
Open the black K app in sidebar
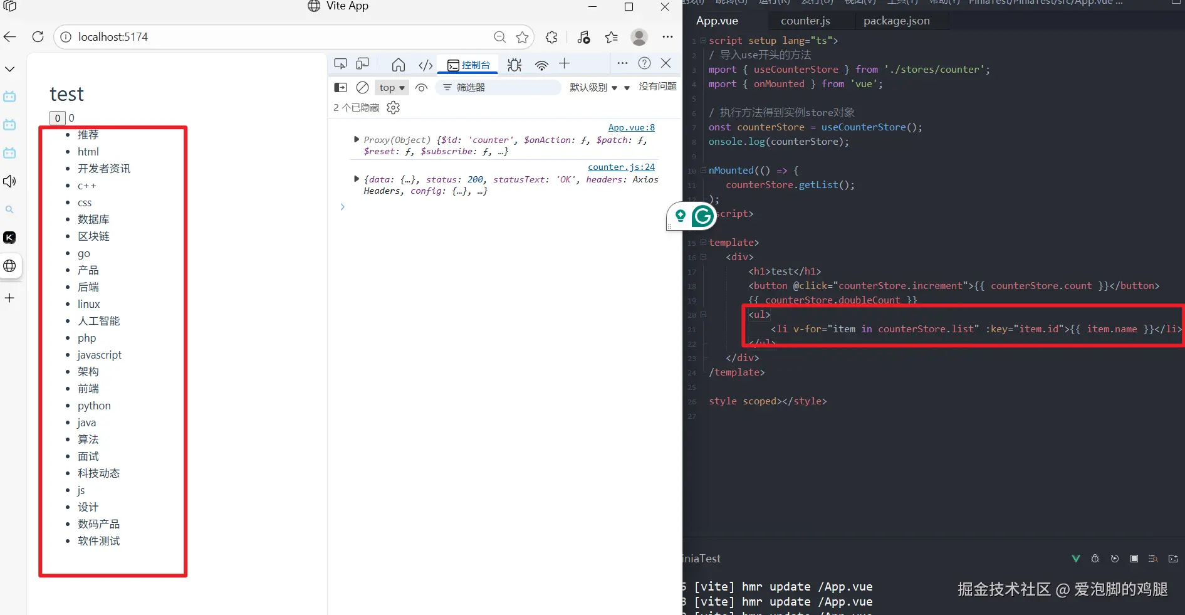pos(9,238)
